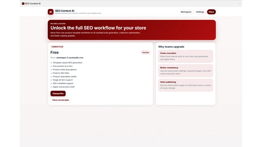
Task: Click the 'Product meta descriptions' list item
Action: pos(65,70)
